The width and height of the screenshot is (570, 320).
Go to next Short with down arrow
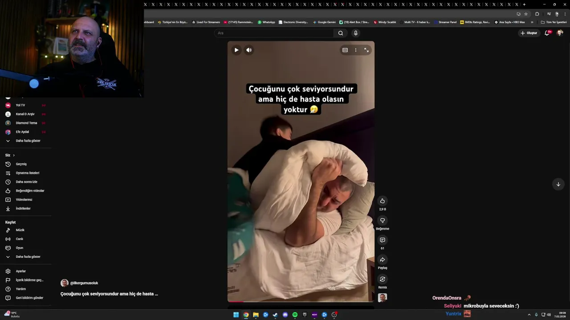[558, 184]
